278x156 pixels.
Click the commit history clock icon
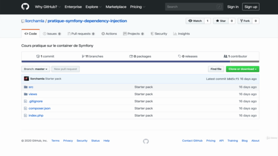[x=38, y=56]
